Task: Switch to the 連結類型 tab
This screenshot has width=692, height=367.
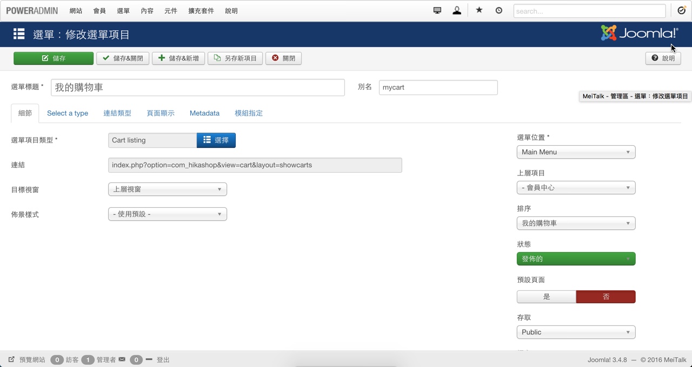Action: click(x=117, y=113)
